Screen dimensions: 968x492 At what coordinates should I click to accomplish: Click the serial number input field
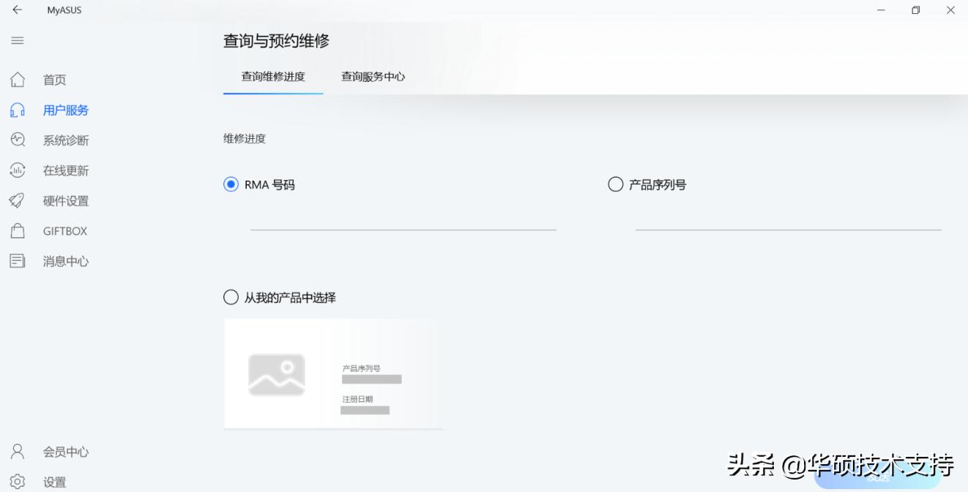pyautogui.click(x=789, y=227)
